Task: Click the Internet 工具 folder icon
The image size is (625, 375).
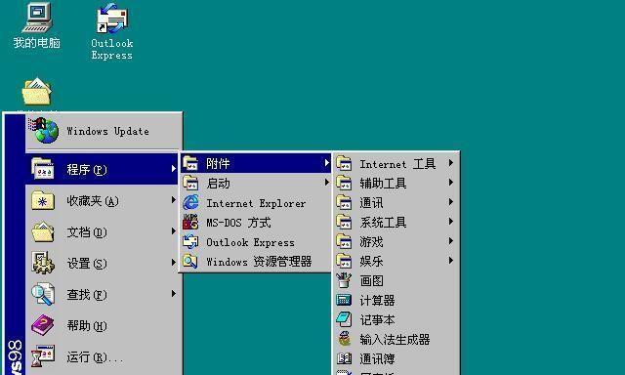Action: point(344,163)
